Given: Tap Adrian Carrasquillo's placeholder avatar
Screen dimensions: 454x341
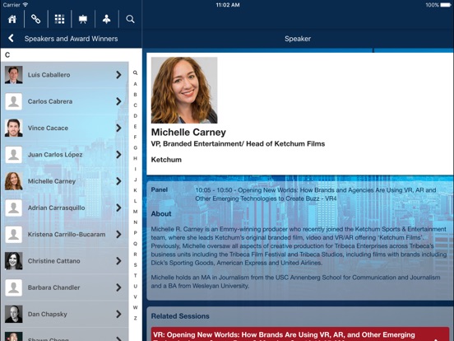Looking at the screenshot, I should point(14,208).
